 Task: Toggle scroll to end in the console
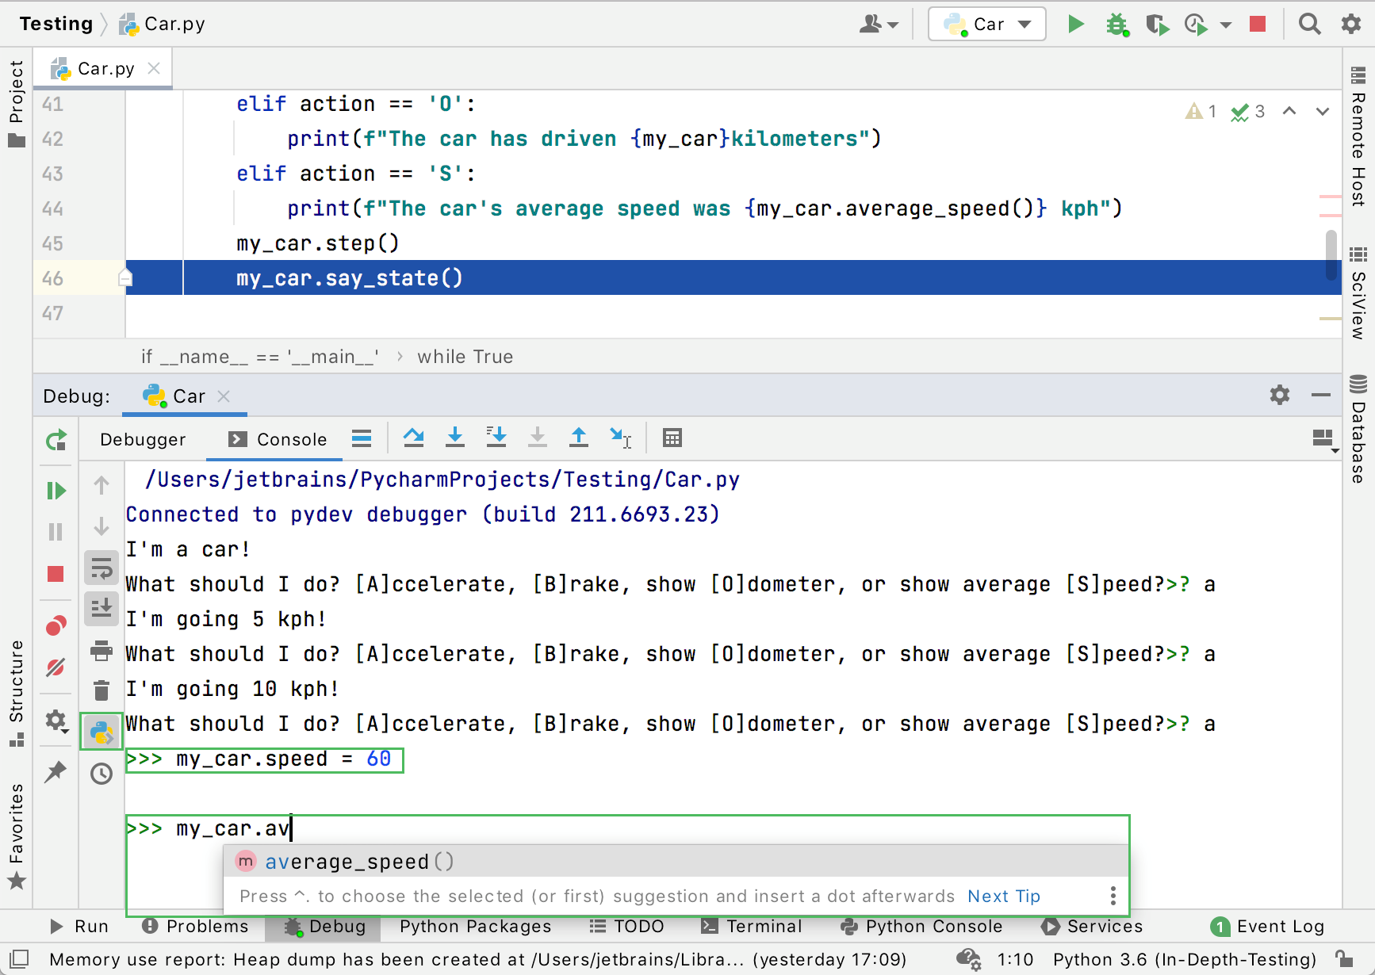[101, 609]
